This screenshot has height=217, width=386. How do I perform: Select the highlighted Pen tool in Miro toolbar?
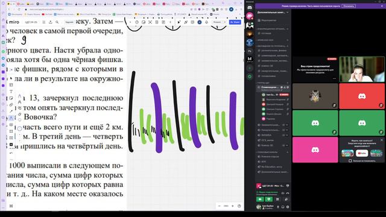(11, 118)
